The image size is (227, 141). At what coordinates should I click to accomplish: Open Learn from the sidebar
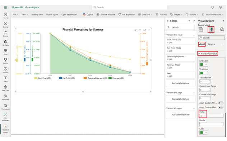coord(5,79)
